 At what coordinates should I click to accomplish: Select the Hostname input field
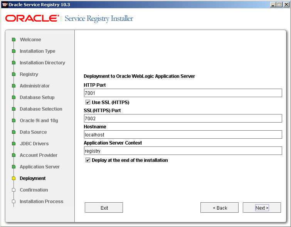click(183, 135)
